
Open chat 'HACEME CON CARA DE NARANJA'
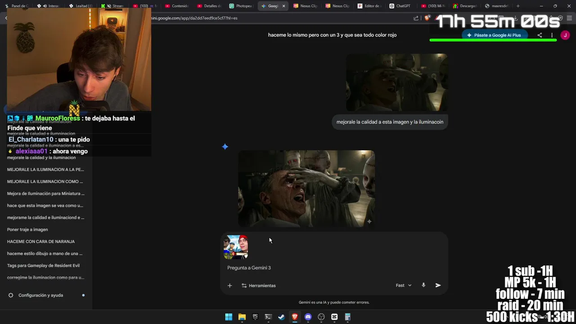click(41, 242)
